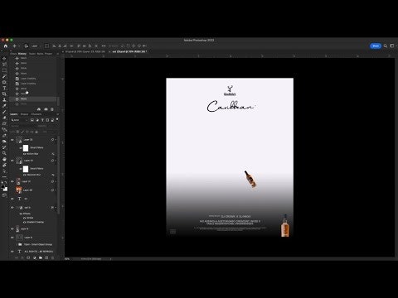The image size is (398, 298).
Task: Create new group folder icon
Action: click(41, 257)
